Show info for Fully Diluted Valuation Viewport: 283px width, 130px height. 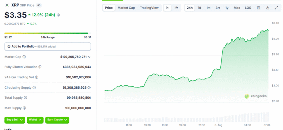pos(40,67)
